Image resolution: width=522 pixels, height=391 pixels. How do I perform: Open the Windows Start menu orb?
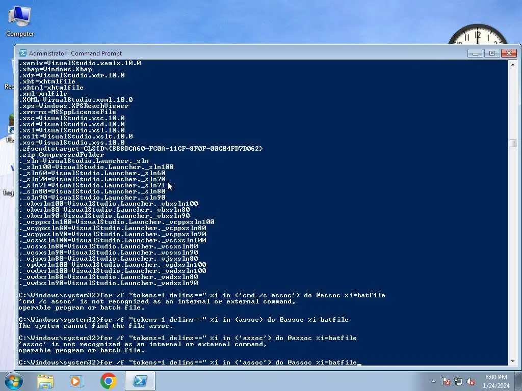coord(13,381)
